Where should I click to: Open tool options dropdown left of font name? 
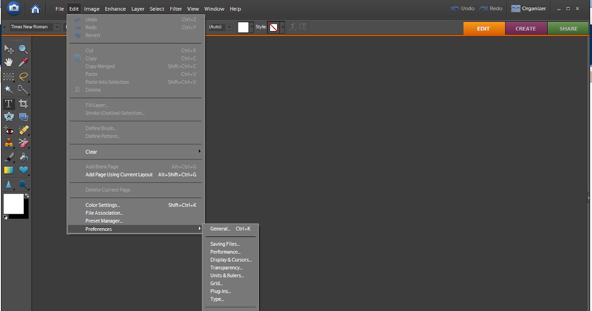click(5, 27)
